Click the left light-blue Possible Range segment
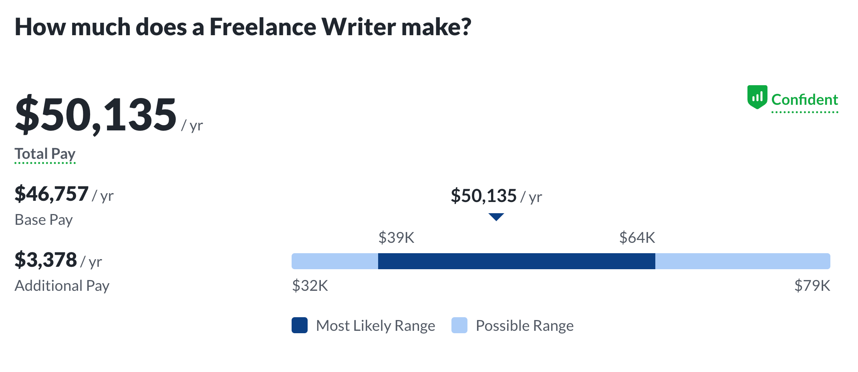The height and width of the screenshot is (372, 858). (335, 261)
